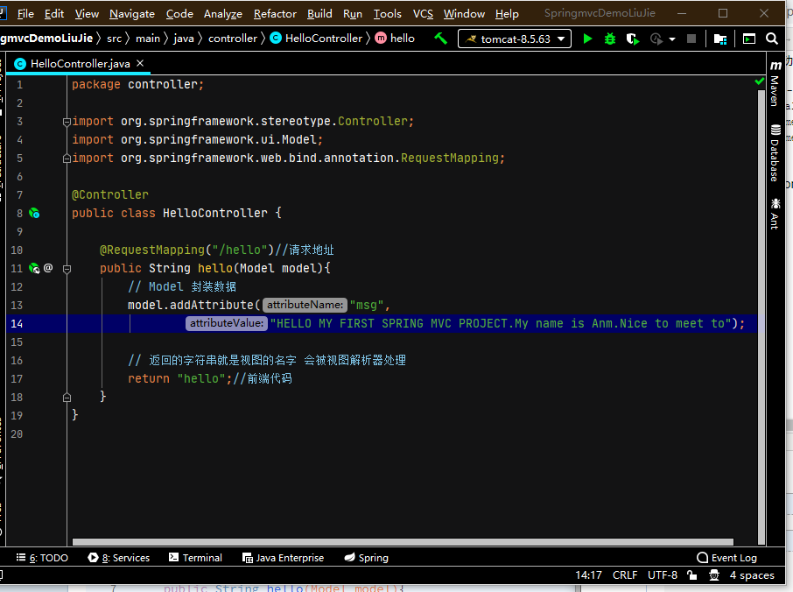Image resolution: width=793 pixels, height=592 pixels.
Task: Click the fold end marker on line 5
Action: point(67,159)
